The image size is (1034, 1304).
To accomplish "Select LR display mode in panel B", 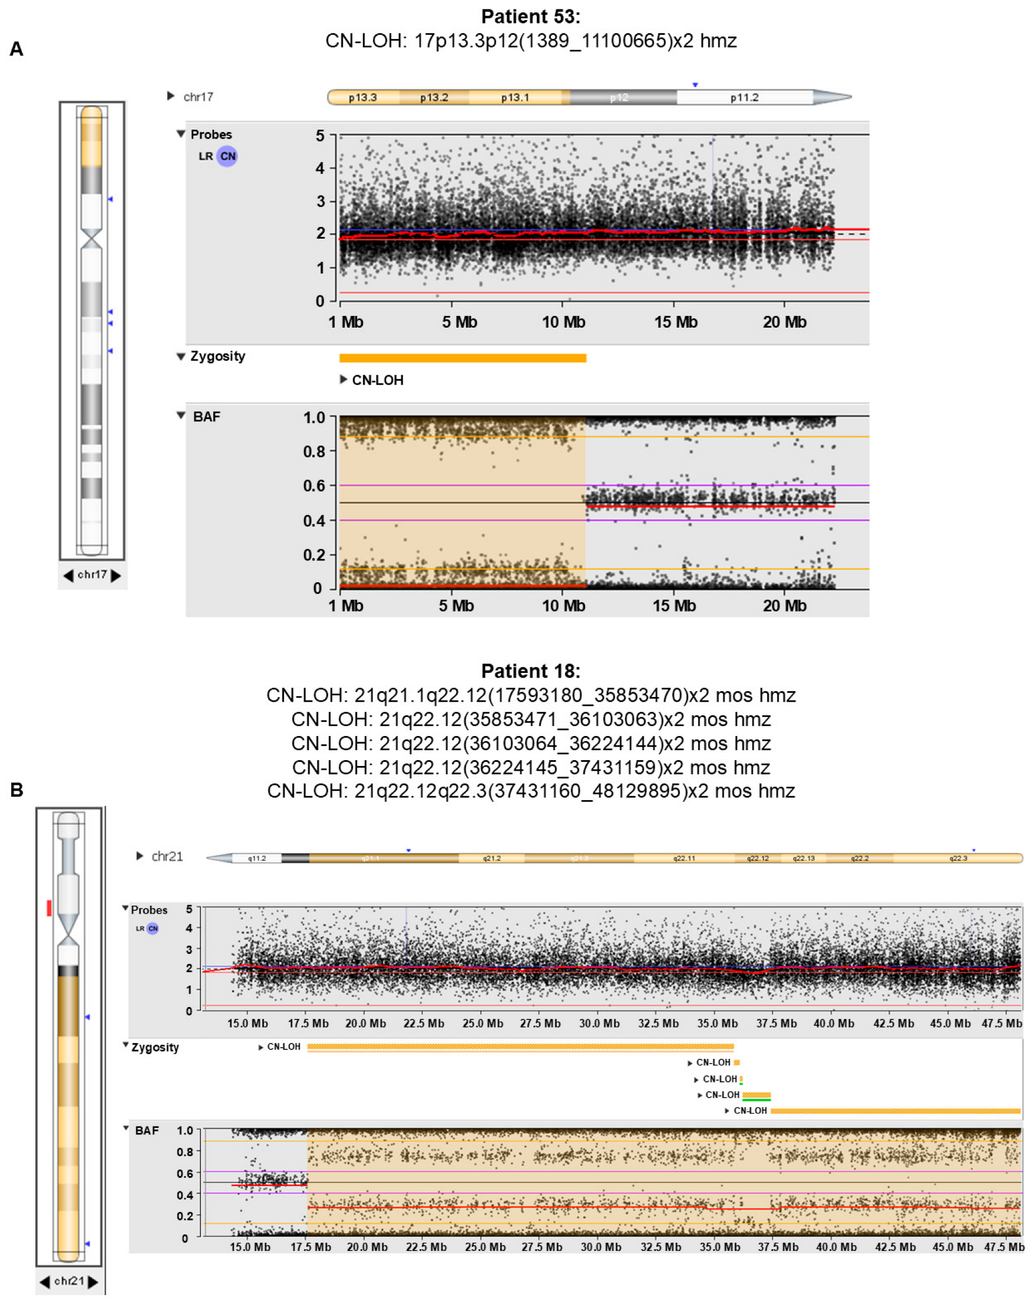I will click(x=140, y=929).
